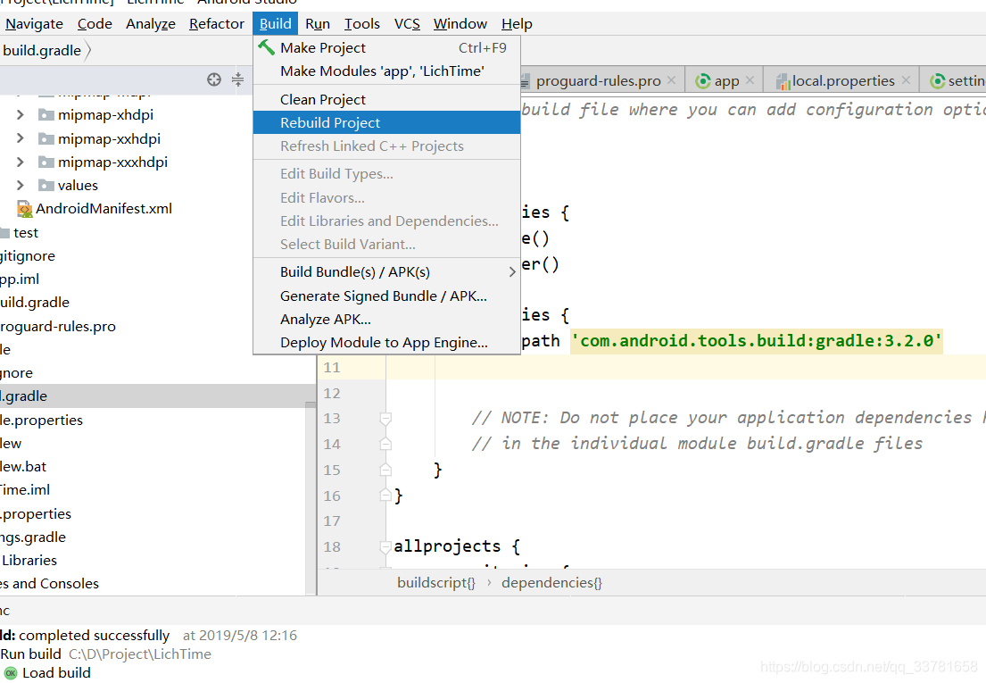Click the values folder icon
Image resolution: width=986 pixels, height=683 pixels.
tap(46, 186)
